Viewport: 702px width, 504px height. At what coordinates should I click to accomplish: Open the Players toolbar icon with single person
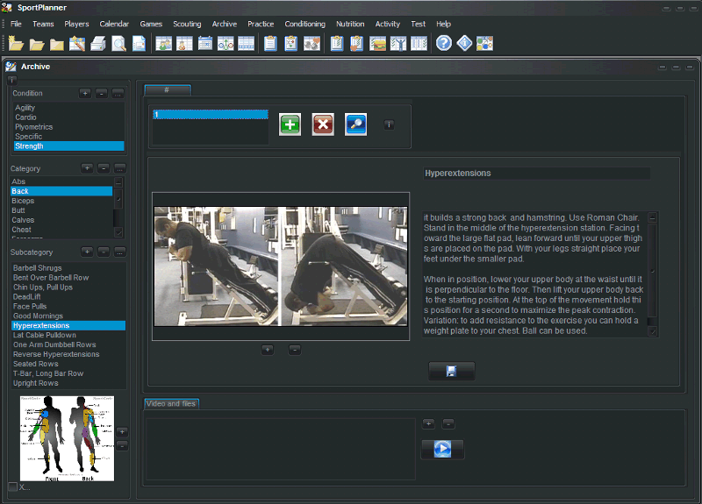[x=184, y=43]
